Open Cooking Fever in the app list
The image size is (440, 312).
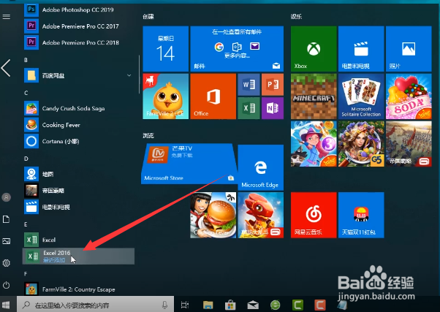point(79,125)
